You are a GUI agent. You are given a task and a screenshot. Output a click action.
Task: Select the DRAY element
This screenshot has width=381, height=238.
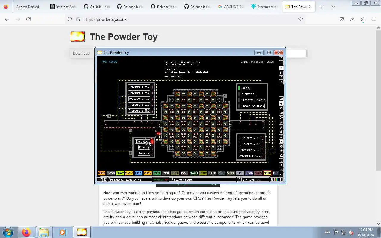pyautogui.click(x=102, y=173)
